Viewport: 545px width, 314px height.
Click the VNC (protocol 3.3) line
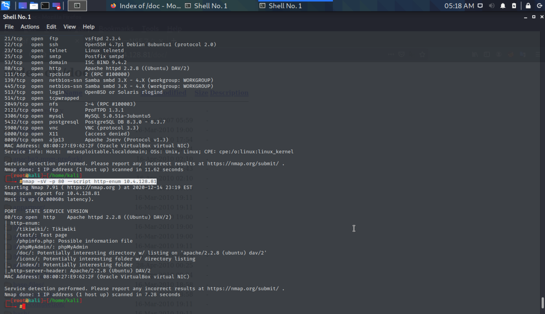pyautogui.click(x=73, y=128)
